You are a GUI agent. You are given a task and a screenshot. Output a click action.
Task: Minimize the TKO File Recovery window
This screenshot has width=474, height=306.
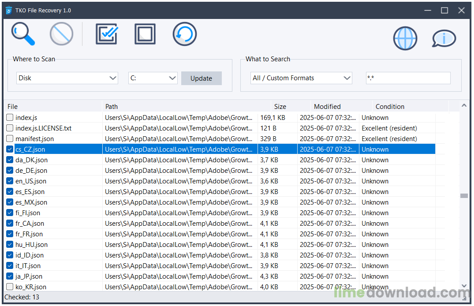(428, 10)
